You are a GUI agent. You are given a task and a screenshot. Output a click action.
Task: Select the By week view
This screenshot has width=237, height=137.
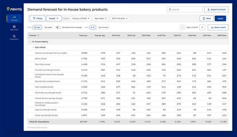coord(48,27)
